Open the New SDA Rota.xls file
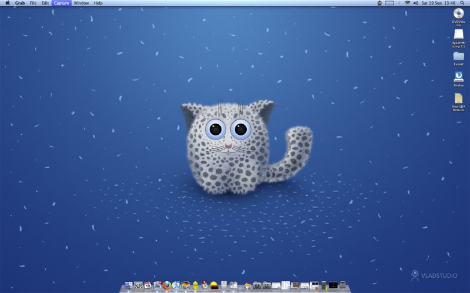Viewport: 470px width, 293px height. coord(458,98)
